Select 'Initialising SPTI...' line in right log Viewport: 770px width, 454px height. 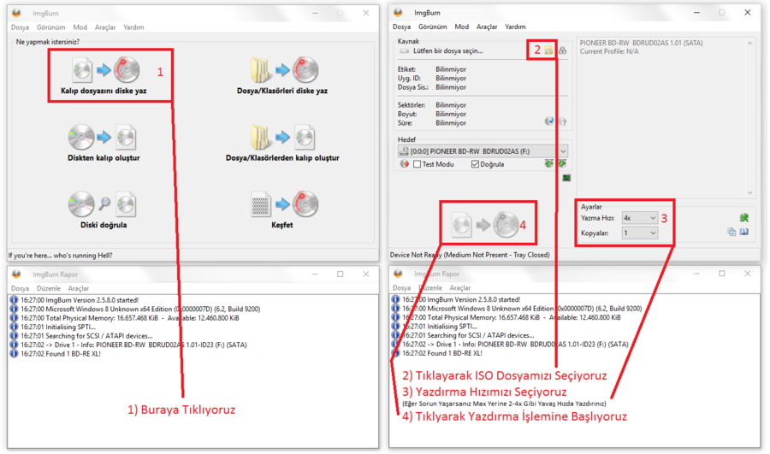click(440, 327)
